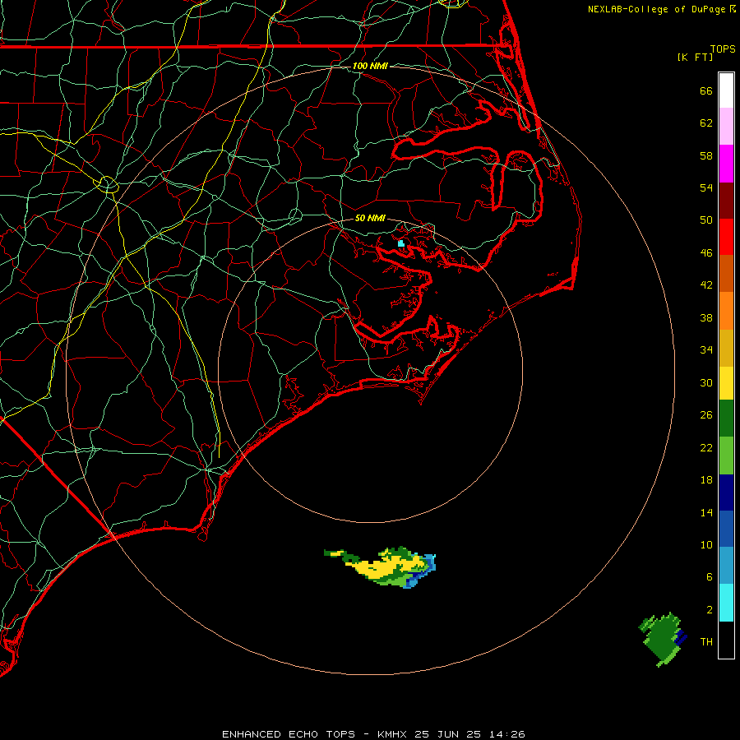
Task: Click the TOPS legend heading
Action: (x=723, y=49)
